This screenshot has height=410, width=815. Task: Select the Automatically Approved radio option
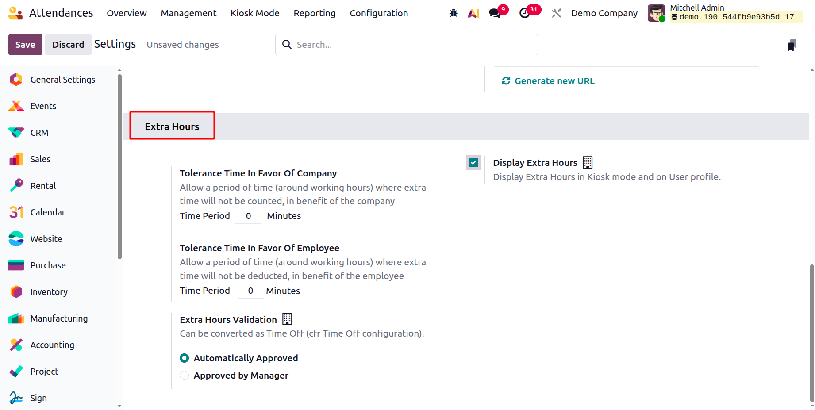coord(185,358)
